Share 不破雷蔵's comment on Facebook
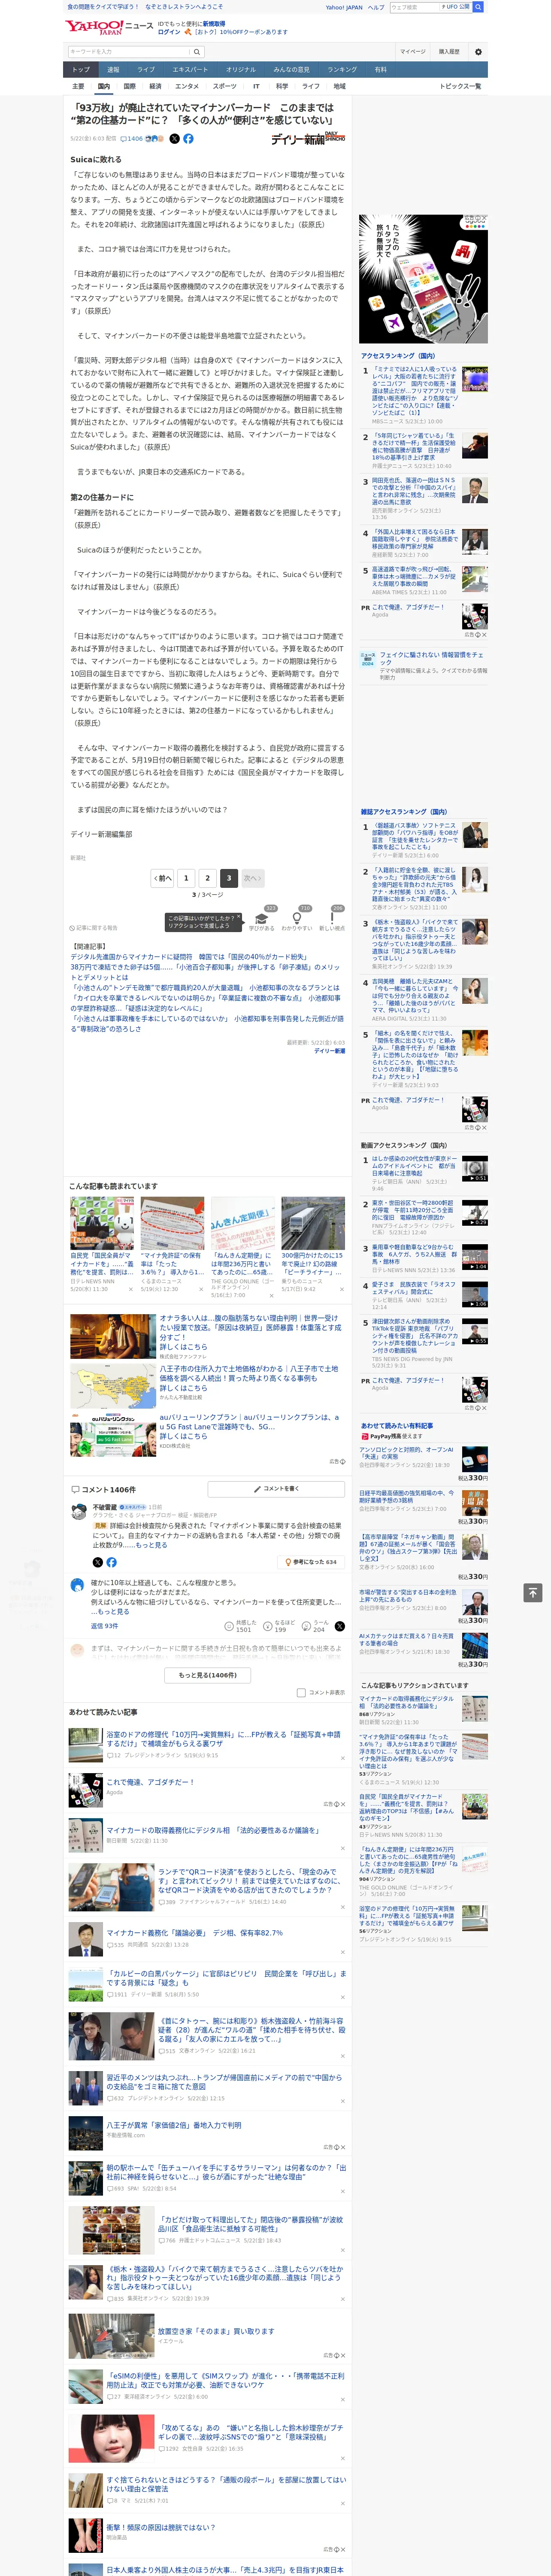 [x=111, y=1562]
